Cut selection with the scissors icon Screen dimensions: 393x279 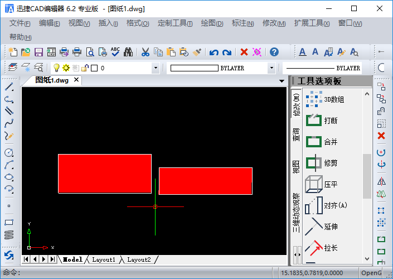(x=145, y=52)
